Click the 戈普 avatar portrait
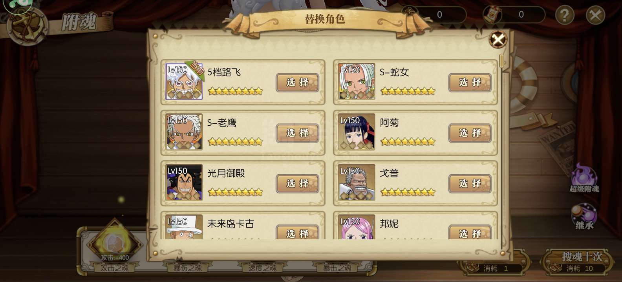The width and height of the screenshot is (622, 282). tap(357, 183)
